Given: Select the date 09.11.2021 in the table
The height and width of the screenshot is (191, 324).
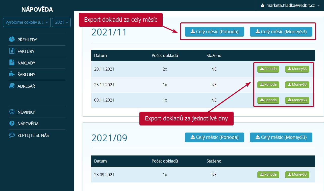Looking at the screenshot, I should (104, 100).
